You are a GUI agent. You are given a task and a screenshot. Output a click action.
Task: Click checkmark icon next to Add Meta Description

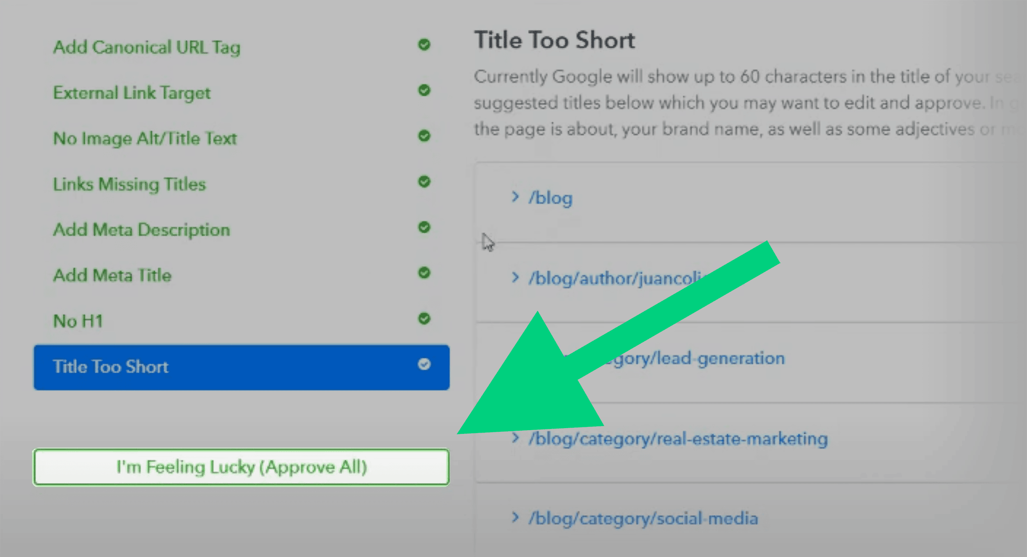424,227
